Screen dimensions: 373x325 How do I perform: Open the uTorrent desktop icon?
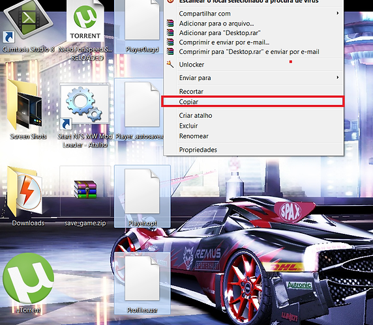[x=28, y=279]
